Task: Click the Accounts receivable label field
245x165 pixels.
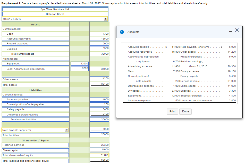Action: [36, 38]
